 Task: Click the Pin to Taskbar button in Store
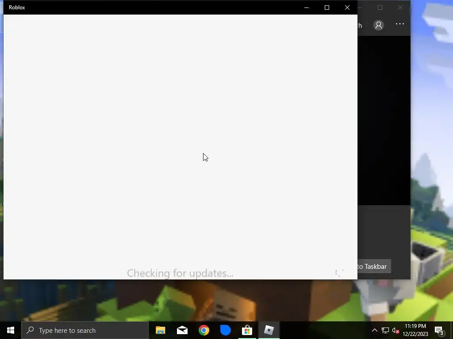point(374,266)
